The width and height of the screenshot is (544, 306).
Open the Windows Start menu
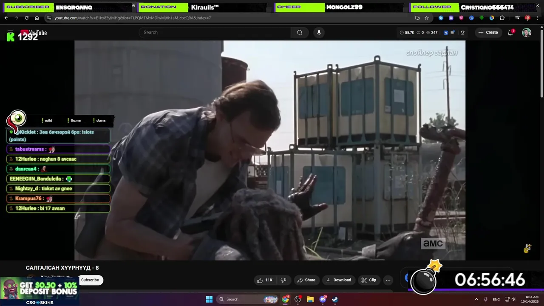(x=209, y=299)
